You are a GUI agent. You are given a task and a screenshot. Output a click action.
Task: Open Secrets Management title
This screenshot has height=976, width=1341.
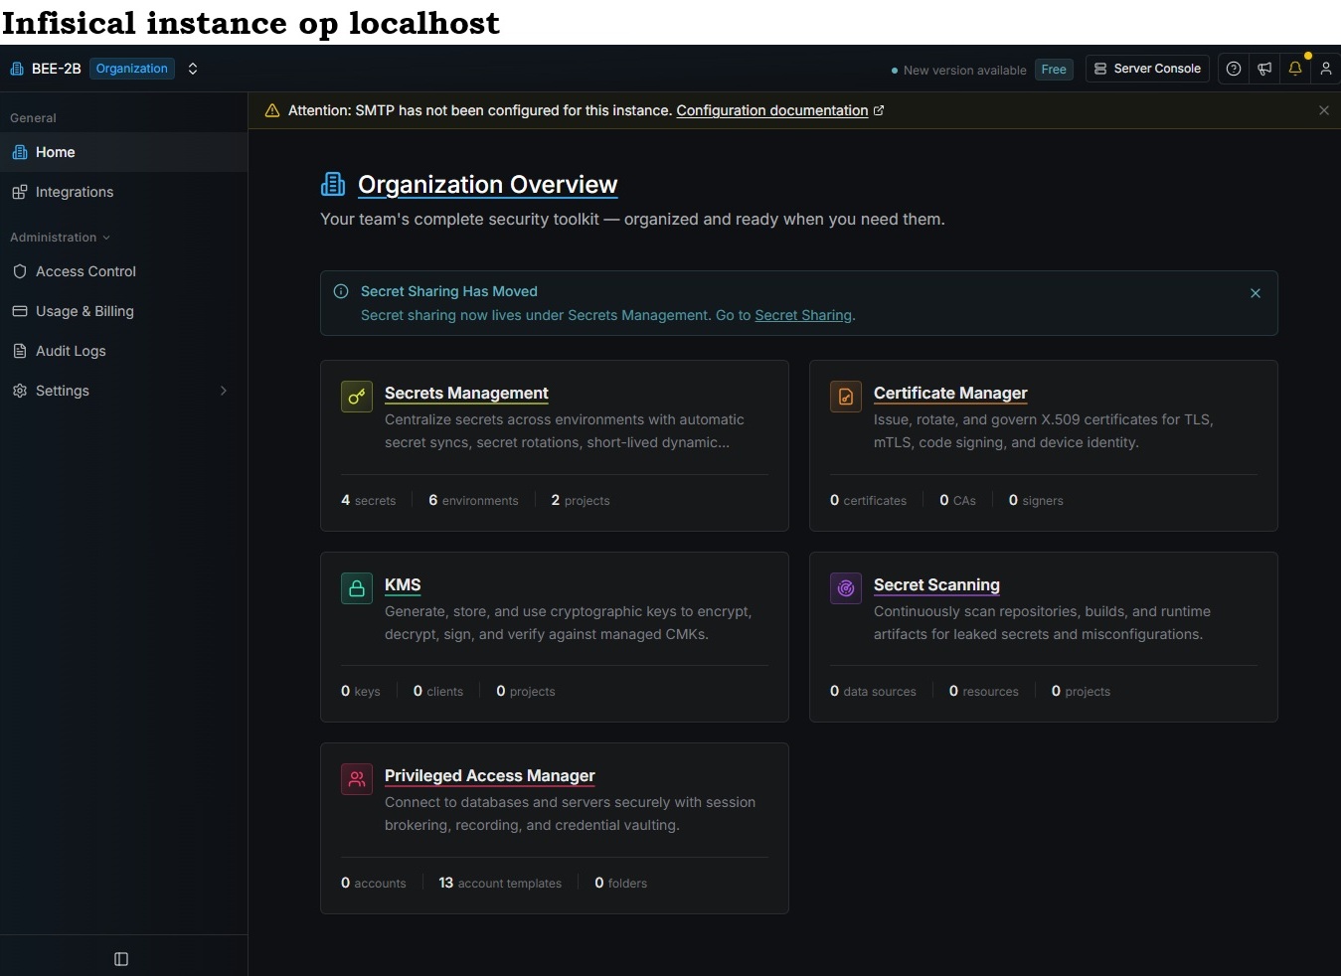point(466,393)
